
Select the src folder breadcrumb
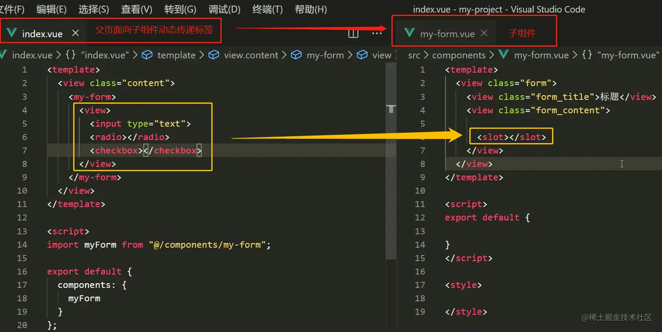[414, 55]
